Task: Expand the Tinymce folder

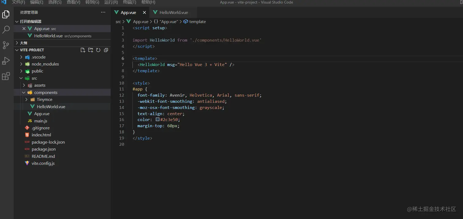Action: tap(26, 100)
